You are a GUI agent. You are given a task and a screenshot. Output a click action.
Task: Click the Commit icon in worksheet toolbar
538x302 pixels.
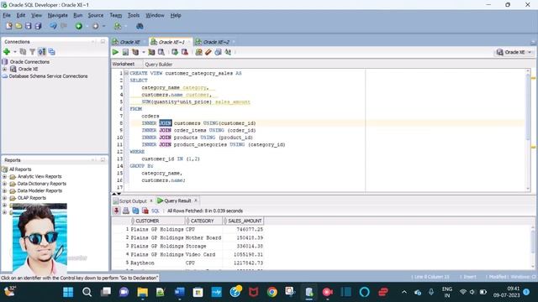(x=175, y=52)
